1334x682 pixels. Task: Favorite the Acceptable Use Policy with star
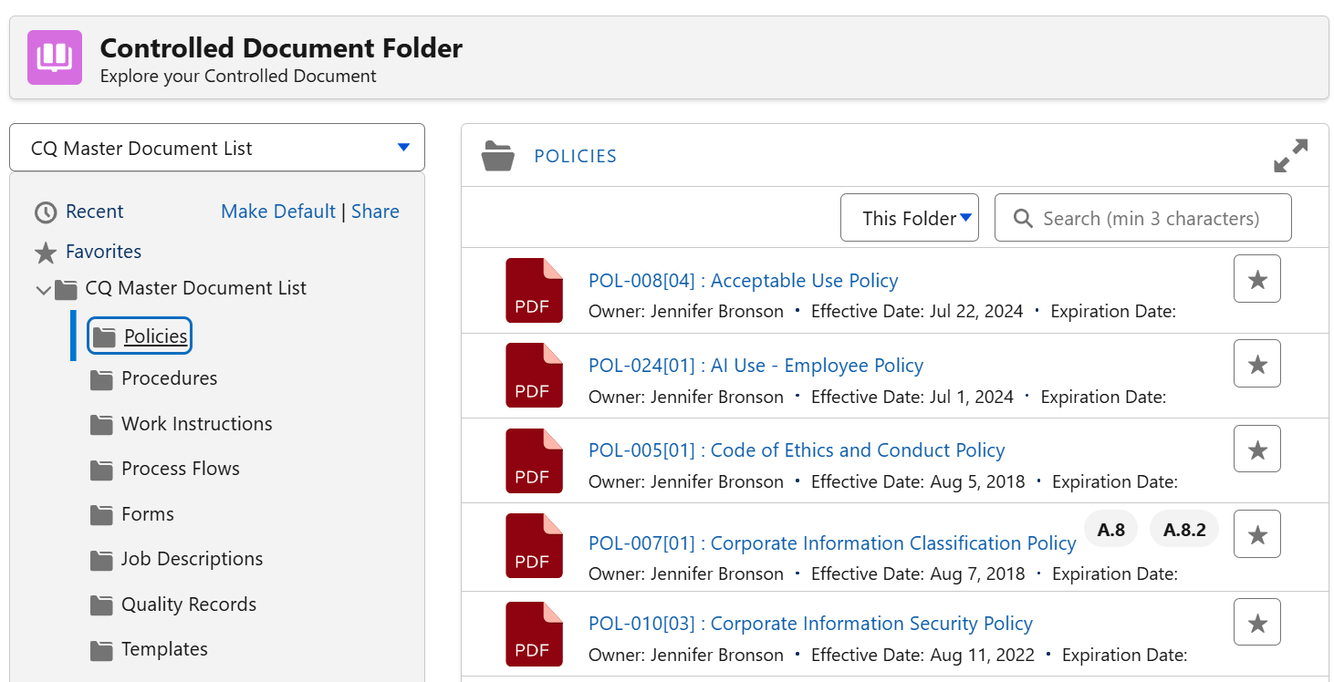1256,279
